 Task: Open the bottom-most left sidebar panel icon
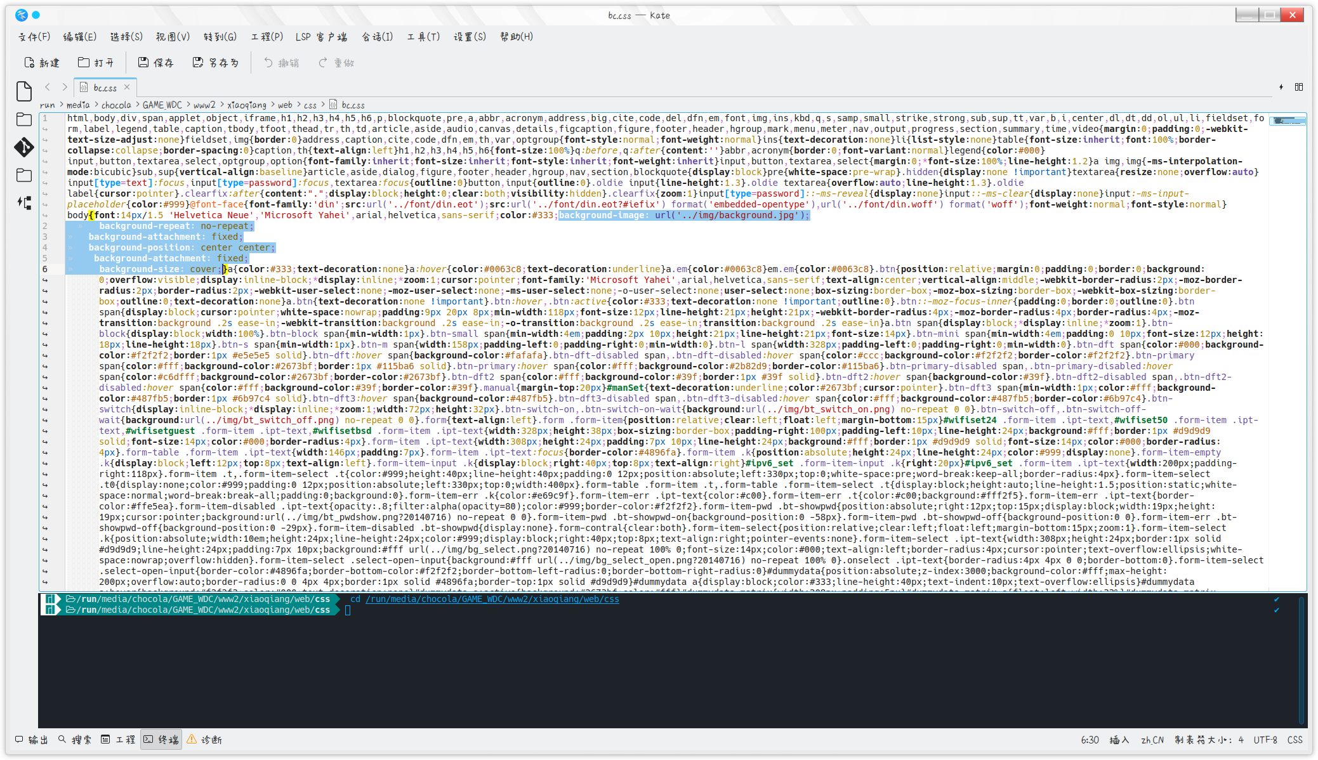click(x=24, y=203)
